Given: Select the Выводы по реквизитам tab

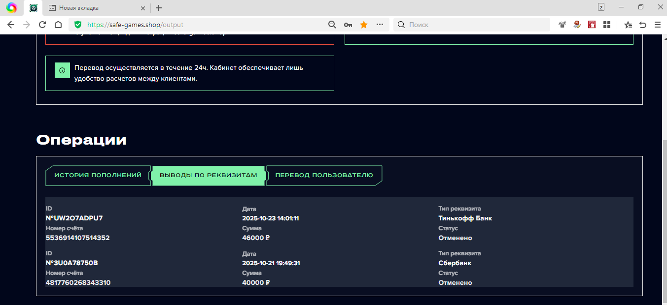Looking at the screenshot, I should 209,176.
